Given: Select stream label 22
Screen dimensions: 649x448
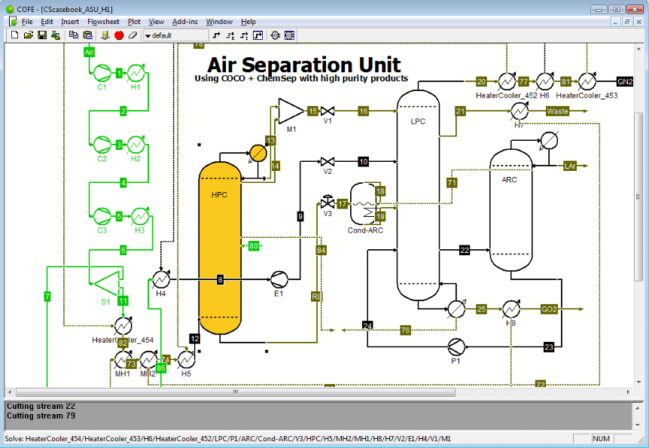Looking at the screenshot, I should [x=465, y=250].
